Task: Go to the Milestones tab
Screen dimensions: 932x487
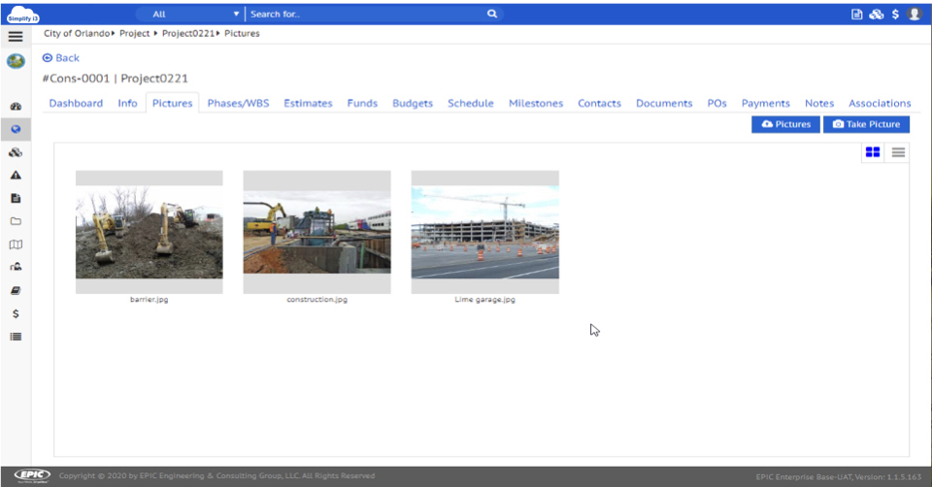Action: (x=536, y=103)
